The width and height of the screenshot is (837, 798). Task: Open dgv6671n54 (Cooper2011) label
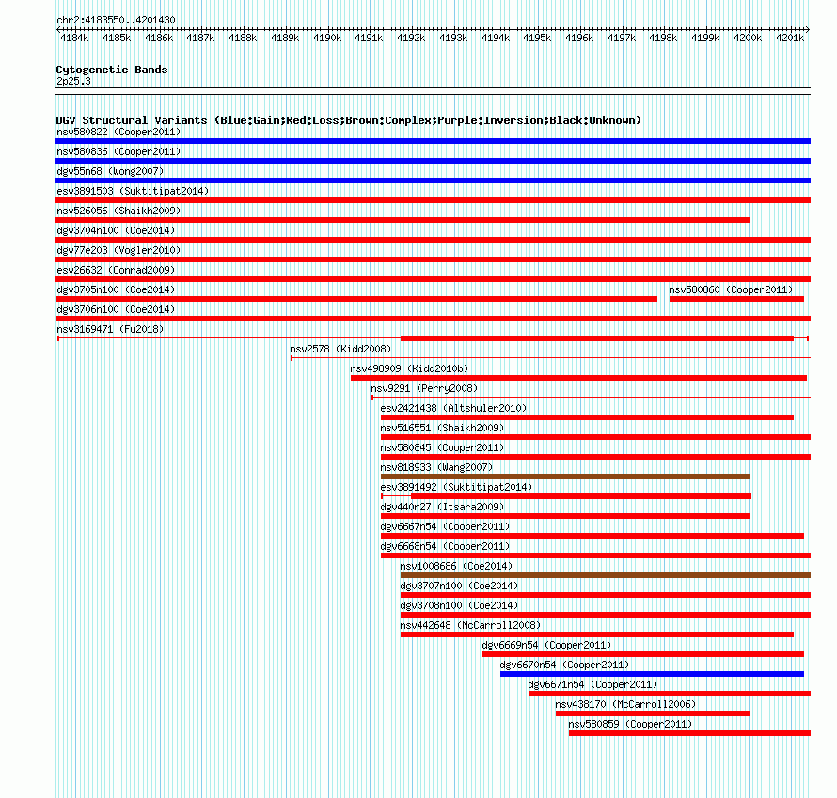click(592, 684)
